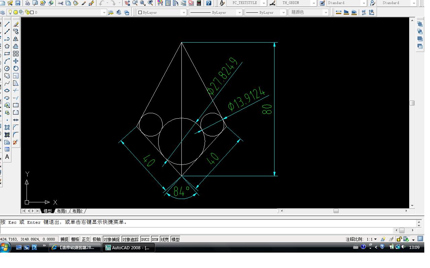Pick the Rectangle tool in Draw toolbar
Screen dimensions: 430x268
tap(7, 54)
